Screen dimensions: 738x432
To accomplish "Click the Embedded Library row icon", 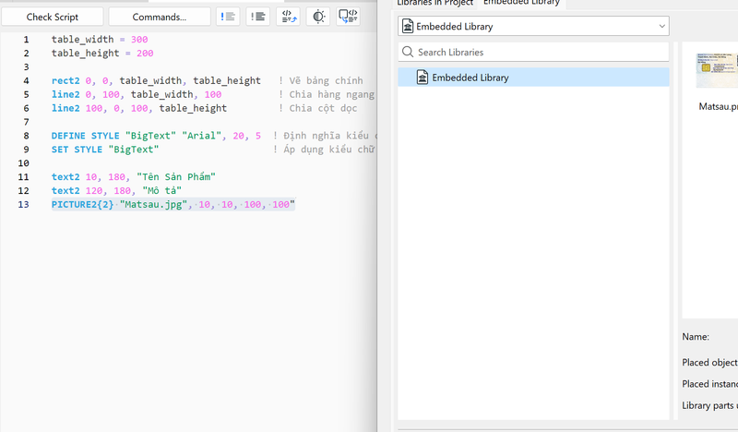I will click(x=423, y=77).
